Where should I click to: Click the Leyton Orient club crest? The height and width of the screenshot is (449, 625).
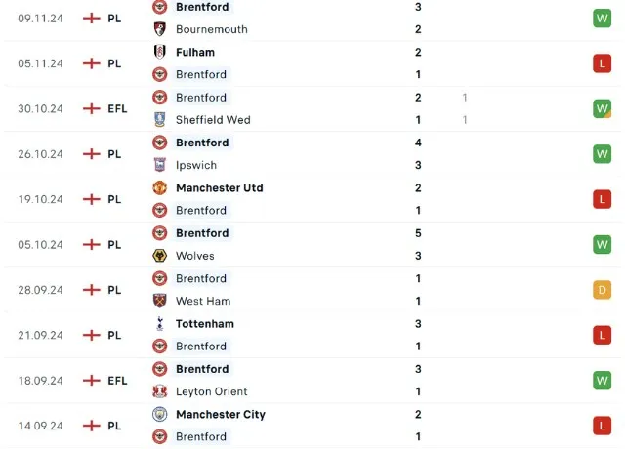point(160,391)
